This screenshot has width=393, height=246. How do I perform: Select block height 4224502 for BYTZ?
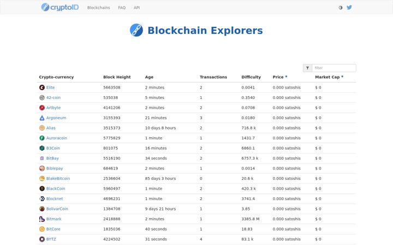pos(112,239)
